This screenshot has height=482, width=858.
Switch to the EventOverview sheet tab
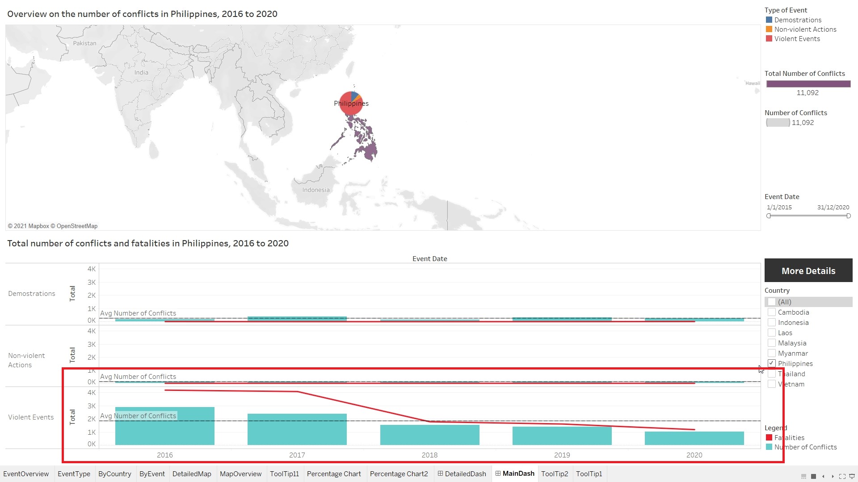click(x=26, y=474)
